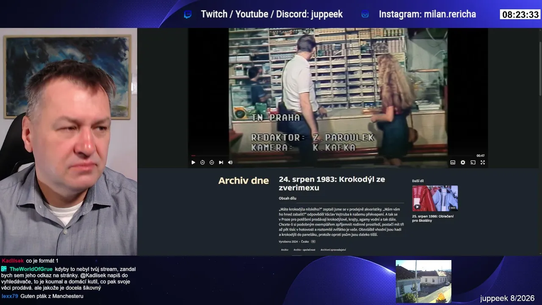Click chat username "lexx79"
Image resolution: width=542 pixels, height=305 pixels.
[x=10, y=296]
